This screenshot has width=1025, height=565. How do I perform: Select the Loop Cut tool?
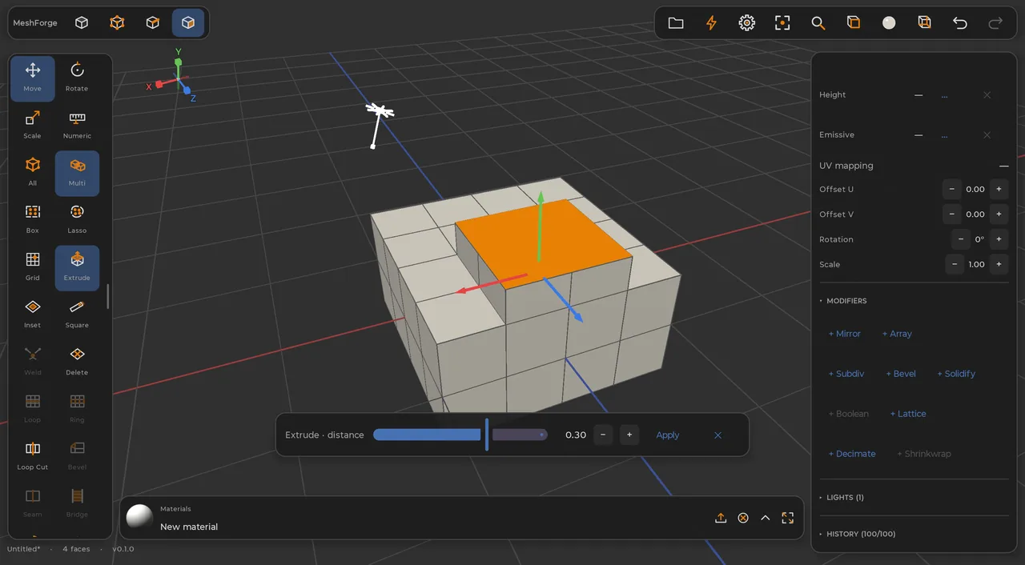tap(33, 456)
